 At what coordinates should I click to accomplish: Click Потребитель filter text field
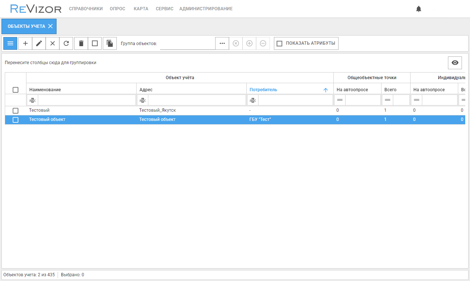tap(295, 100)
